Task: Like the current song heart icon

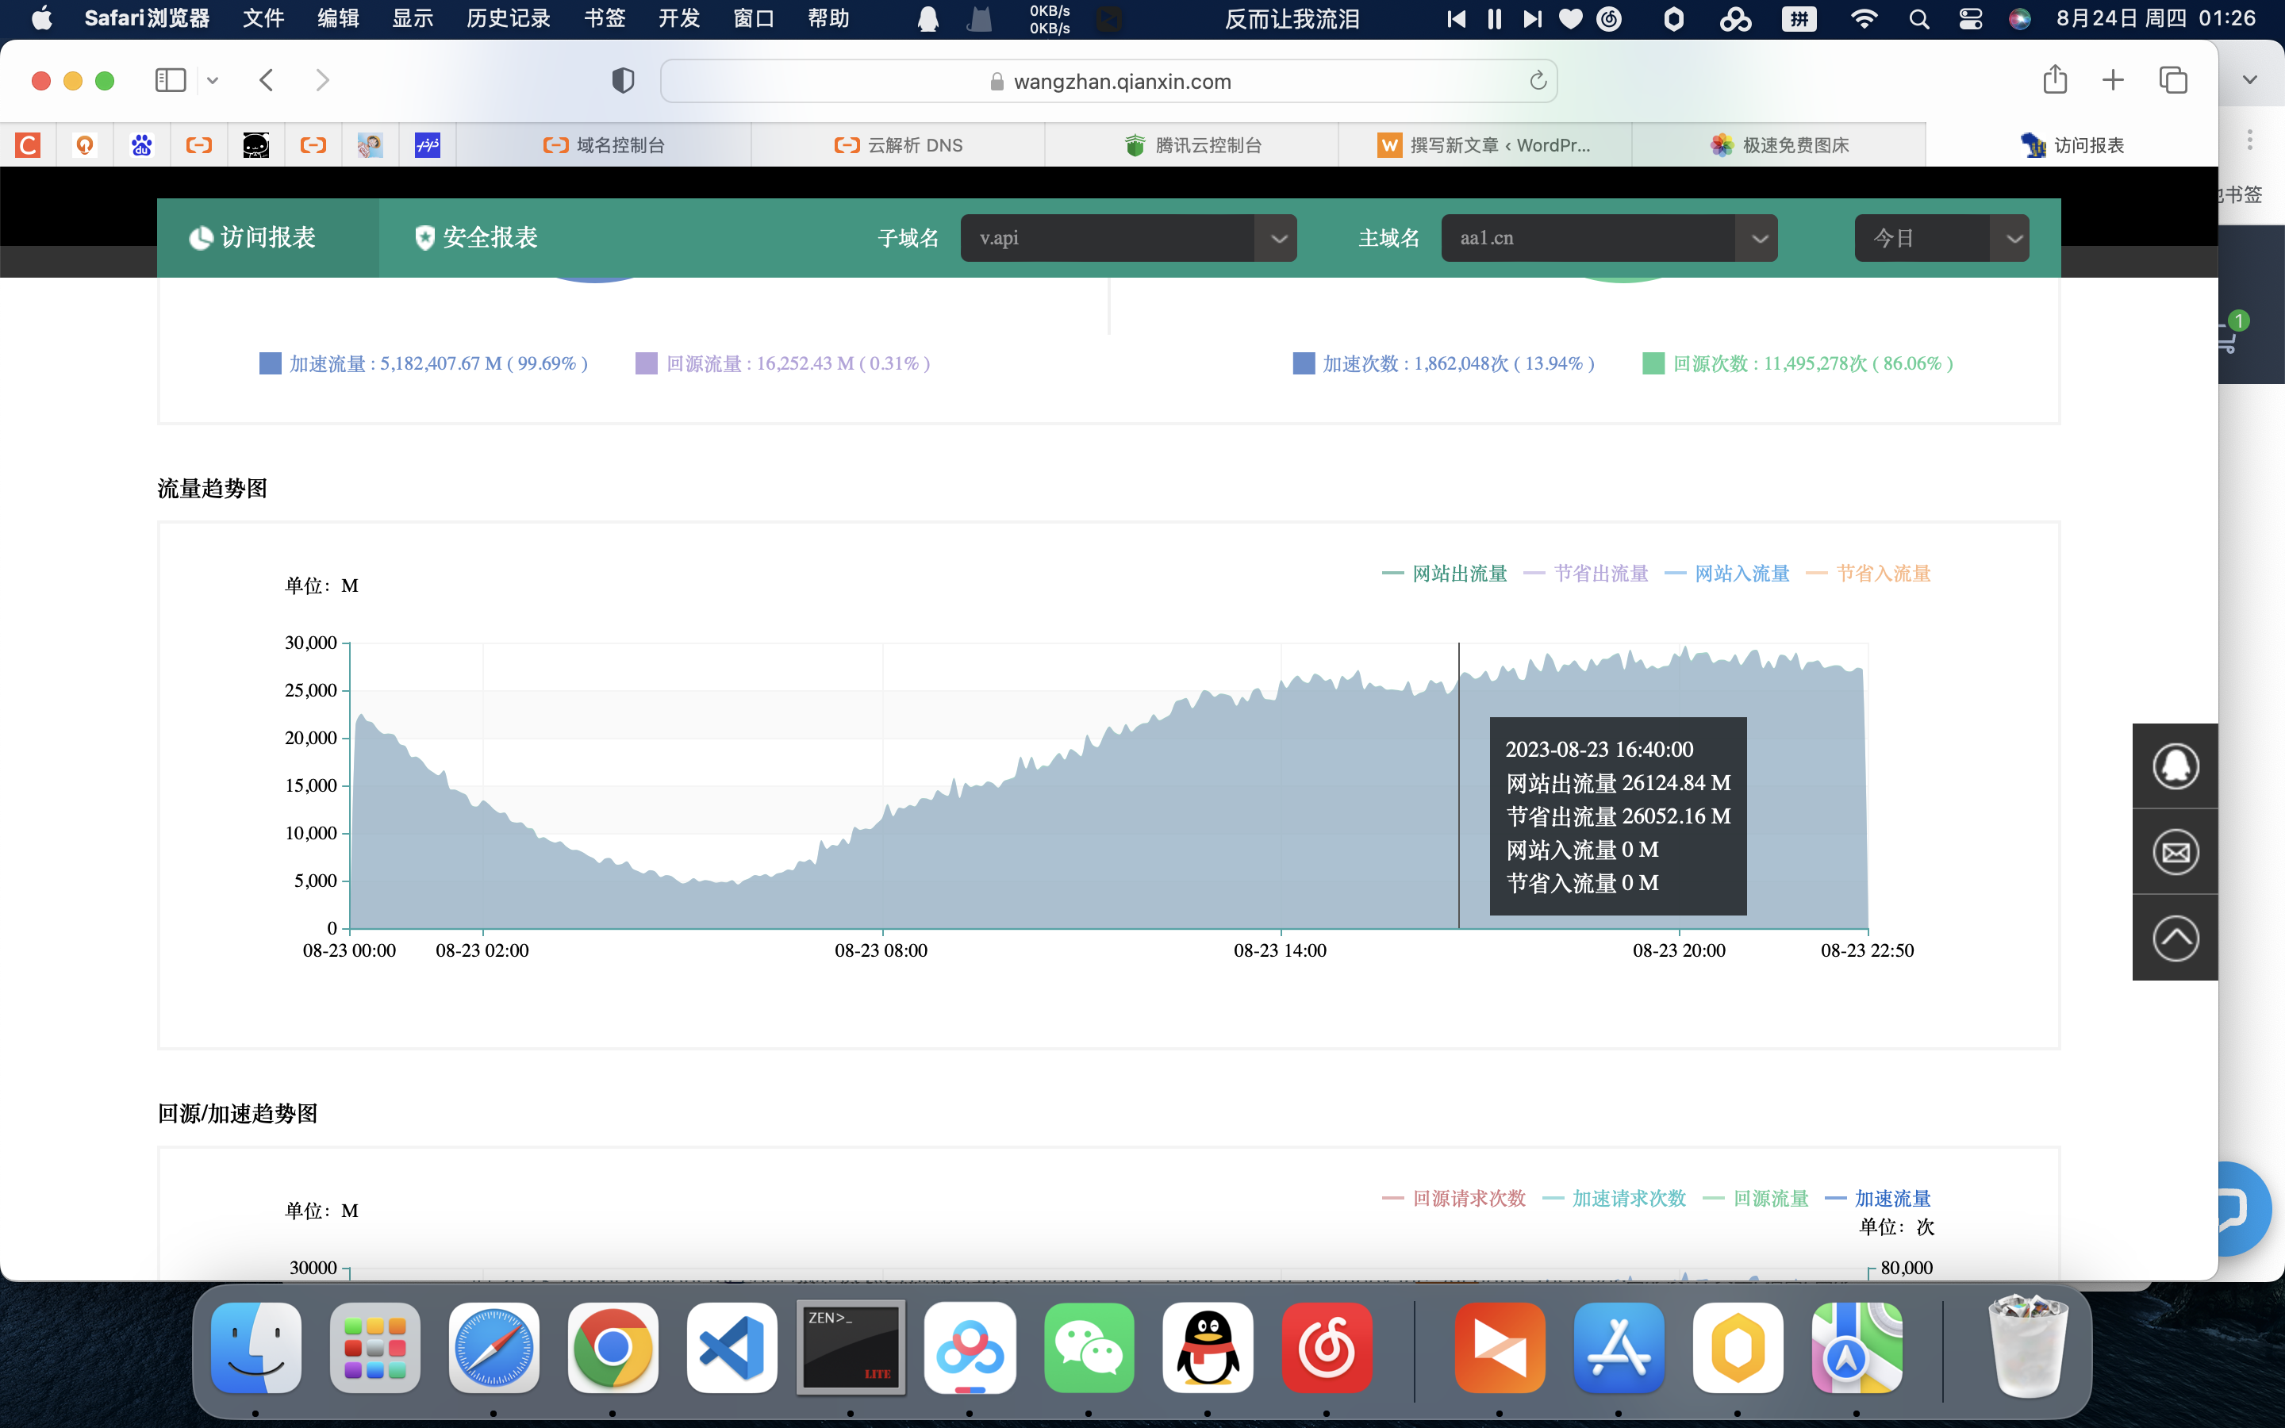Action: (1570, 19)
